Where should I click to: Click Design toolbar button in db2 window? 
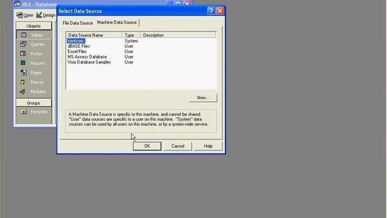[x=46, y=15]
